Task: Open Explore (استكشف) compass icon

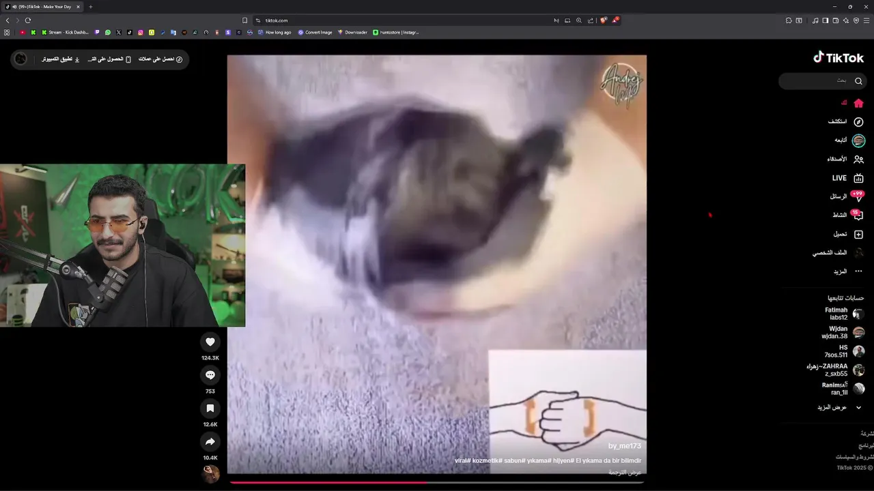Action: pyautogui.click(x=858, y=121)
